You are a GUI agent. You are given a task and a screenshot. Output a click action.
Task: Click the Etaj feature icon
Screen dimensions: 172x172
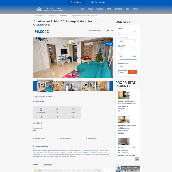[x=57, y=109]
